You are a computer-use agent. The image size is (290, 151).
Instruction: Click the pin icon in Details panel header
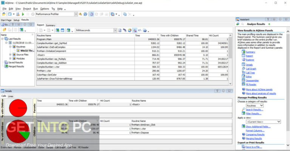[x=224, y=91]
